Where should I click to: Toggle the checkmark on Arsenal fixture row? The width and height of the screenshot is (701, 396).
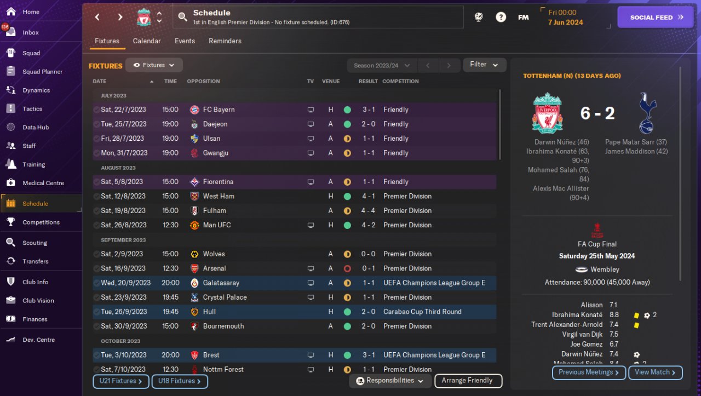point(96,268)
